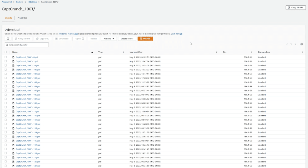This screenshot has height=168, width=308.
Task: Select checkbox for CaptCrunch_100T - 120.ycd
Action: (6, 161)
